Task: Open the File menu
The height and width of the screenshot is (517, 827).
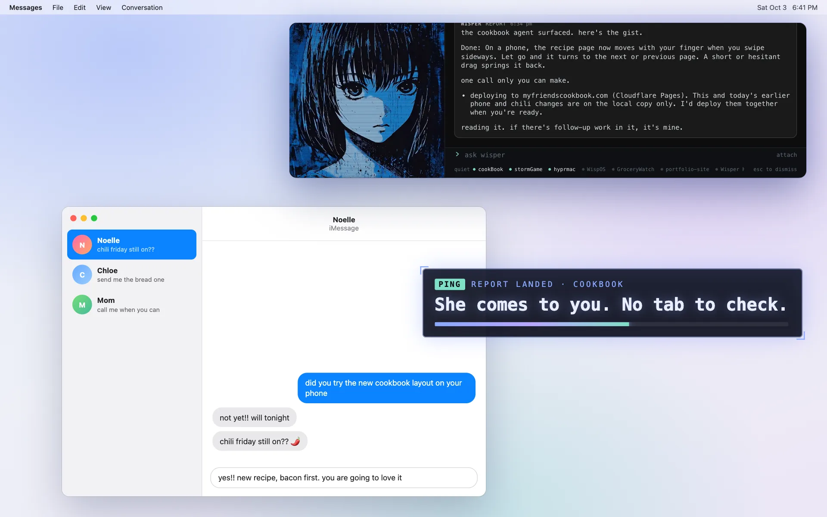Action: (58, 7)
